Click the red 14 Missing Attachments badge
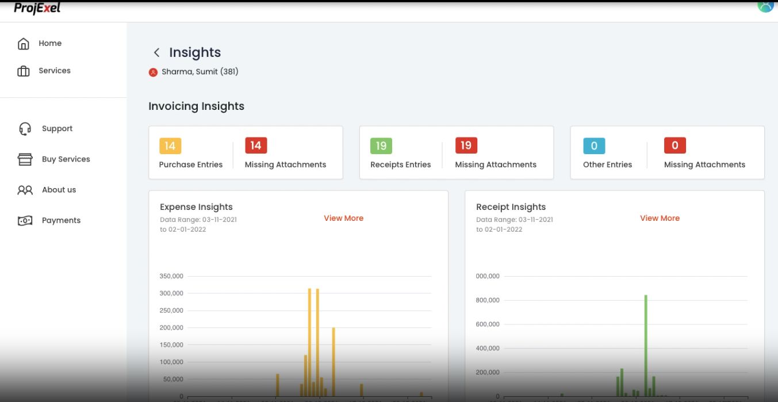Image resolution: width=778 pixels, height=402 pixels. pyautogui.click(x=256, y=146)
